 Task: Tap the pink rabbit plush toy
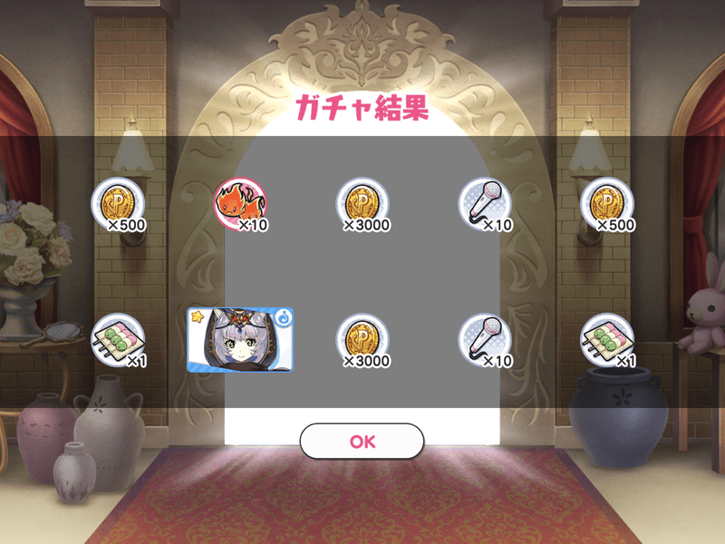click(704, 307)
